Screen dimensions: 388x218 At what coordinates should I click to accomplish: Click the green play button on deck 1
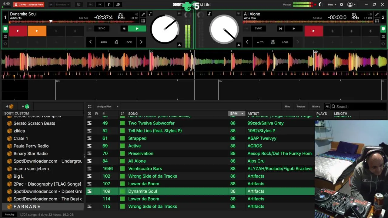pos(137,28)
